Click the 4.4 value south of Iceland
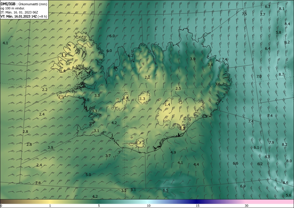Screen dimensions: 294x208 click(196, 164)
